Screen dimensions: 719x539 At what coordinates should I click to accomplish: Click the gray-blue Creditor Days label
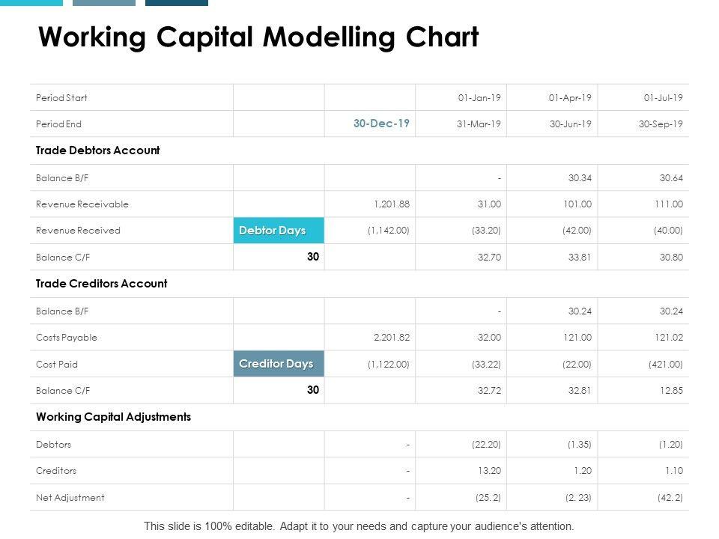[x=278, y=364]
